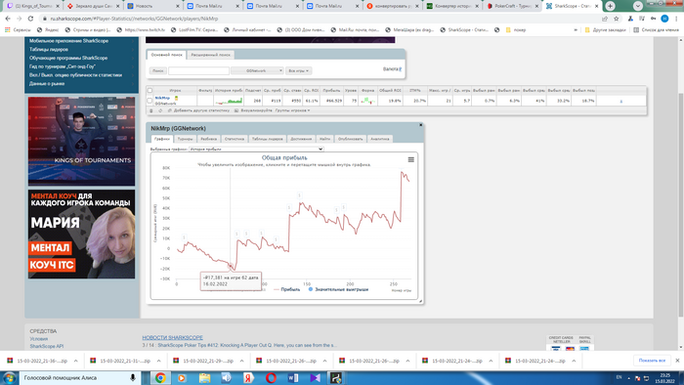Expand options for 15-03-2022_21-29 zip download
684x385 pixels.
(x=241, y=361)
